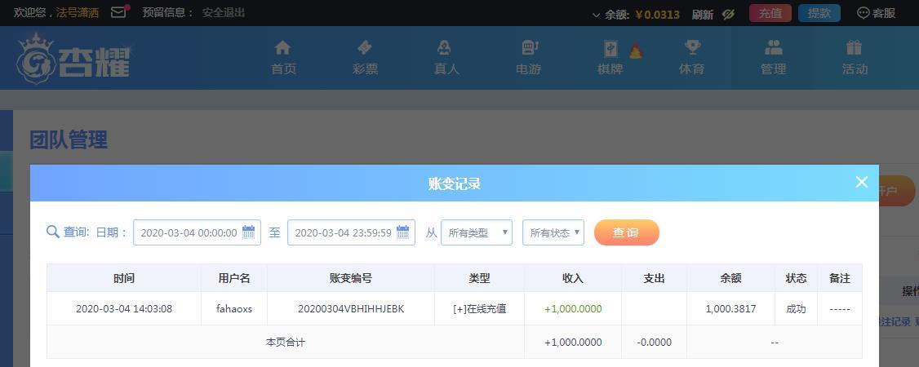This screenshot has width=919, height=367.
Task: Click the 时间 column header
Action: coord(124,278)
